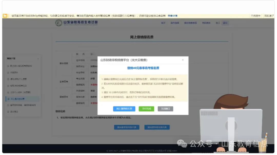Collapse the 填报步骤 sidebar with its arrow
The width and height of the screenshot is (277, 155).
(38, 59)
